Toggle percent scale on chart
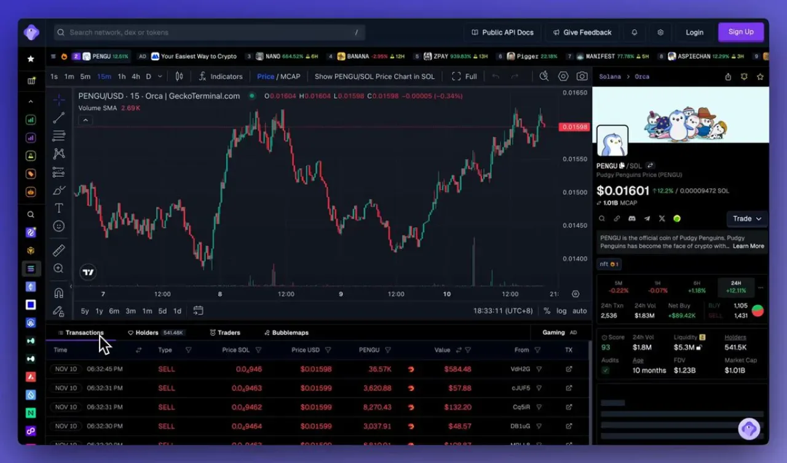Viewport: 787px width, 463px height. tap(547, 311)
